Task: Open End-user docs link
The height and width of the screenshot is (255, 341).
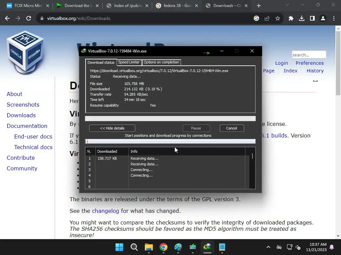Action: 33,136
